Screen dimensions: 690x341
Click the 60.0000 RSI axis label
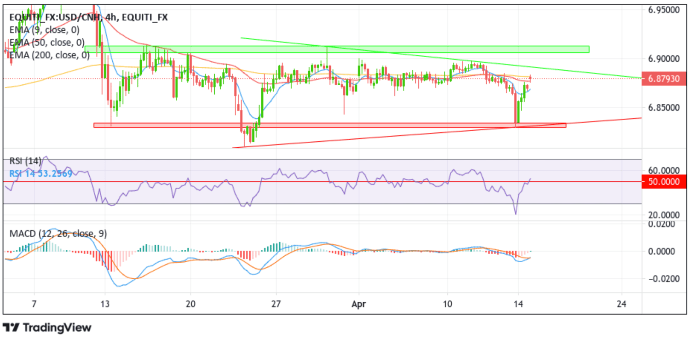click(664, 170)
